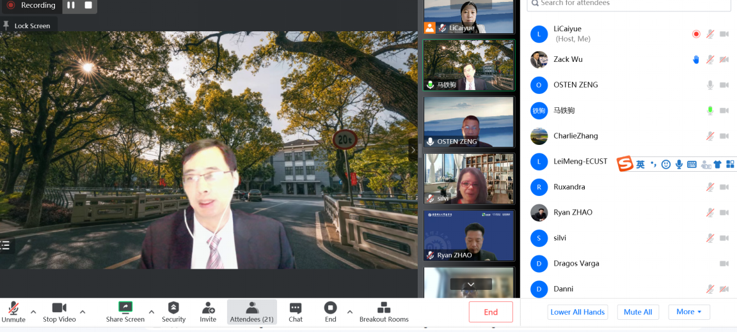Image resolution: width=737 pixels, height=332 pixels.
Task: Expand video options arrow next to Stop Video
Action: point(83,312)
